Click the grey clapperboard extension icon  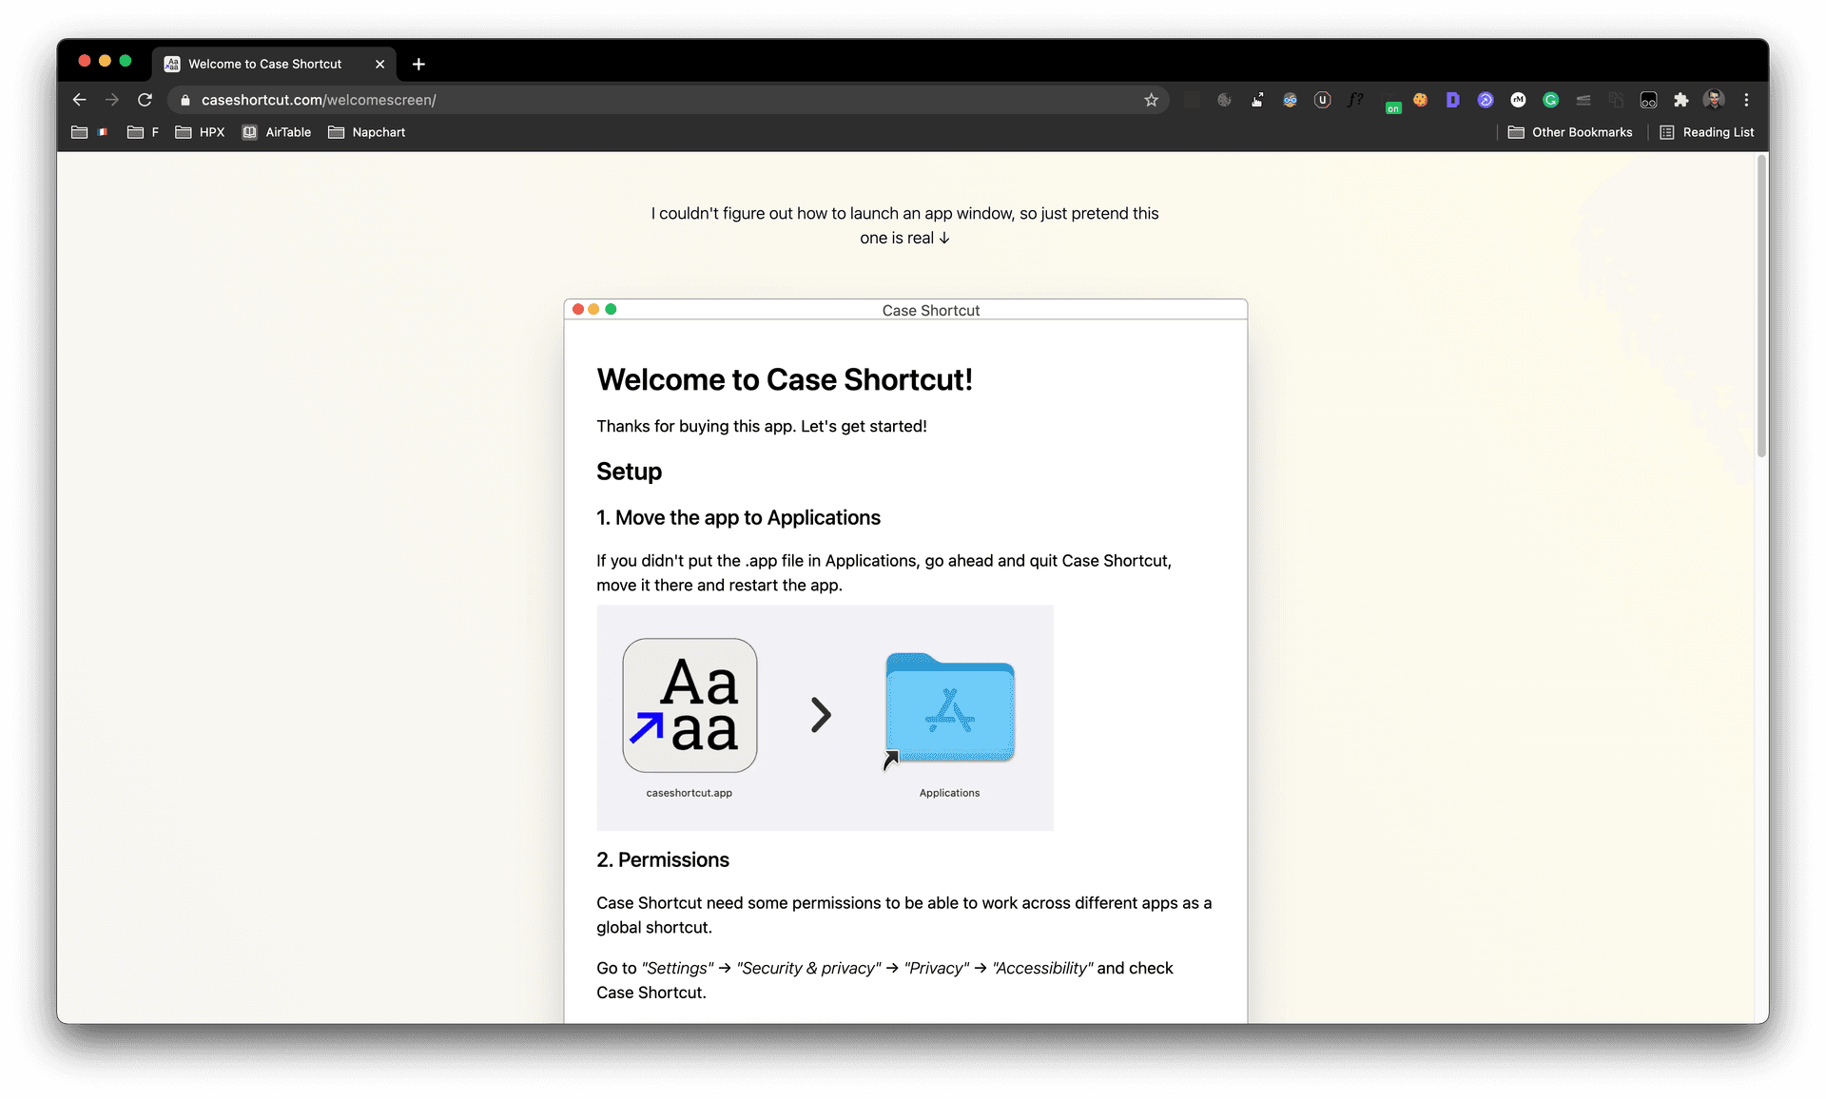1583,100
